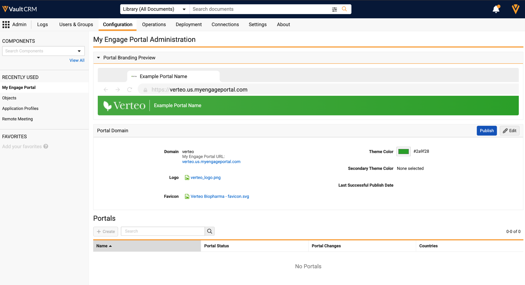This screenshot has height=285, width=525.
Task: Click the Portals search magnifier button
Action: pyautogui.click(x=210, y=231)
